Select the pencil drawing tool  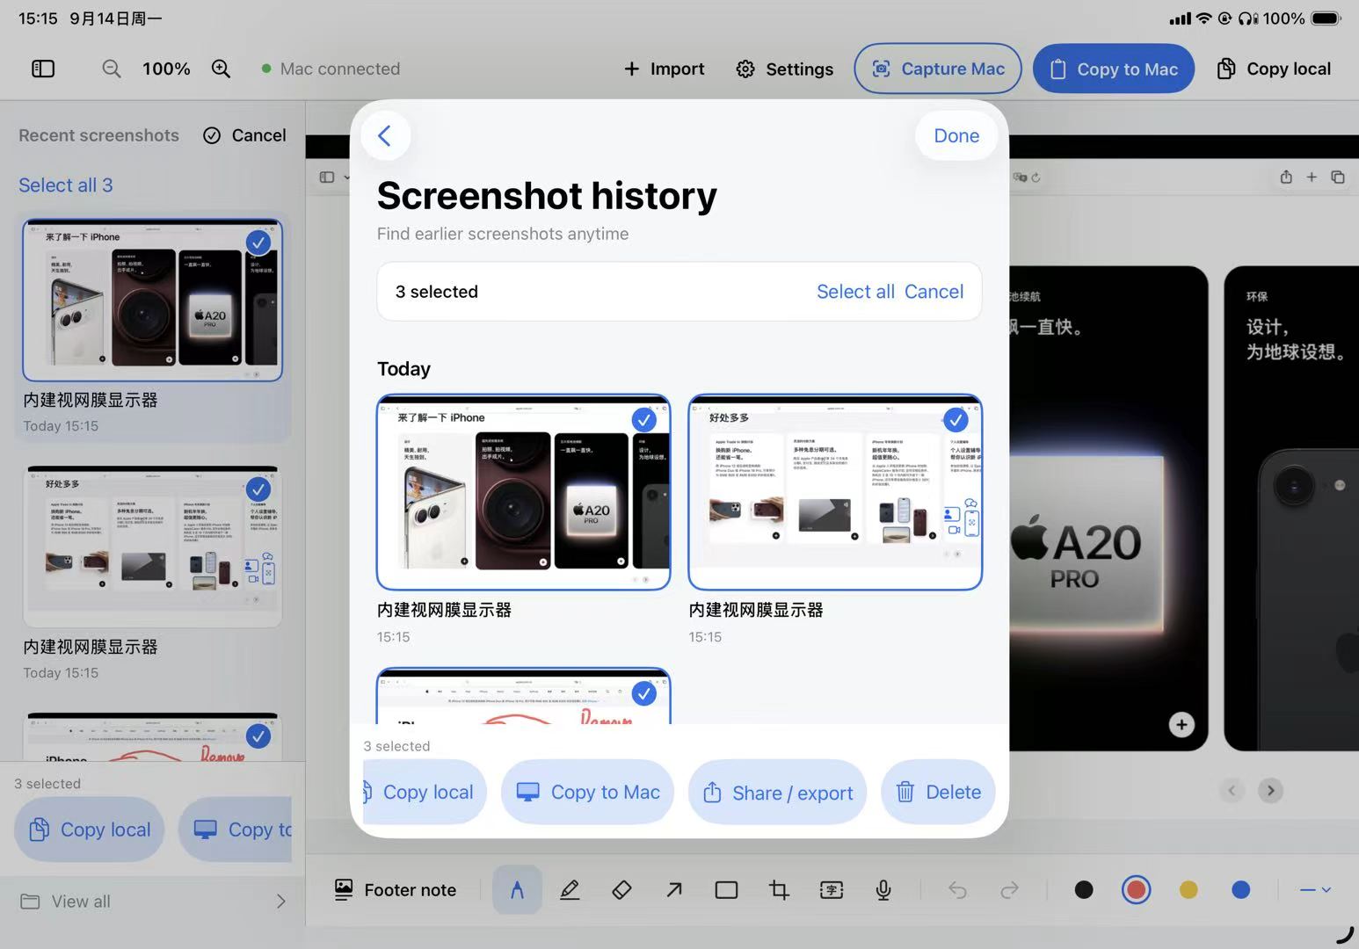click(x=570, y=890)
